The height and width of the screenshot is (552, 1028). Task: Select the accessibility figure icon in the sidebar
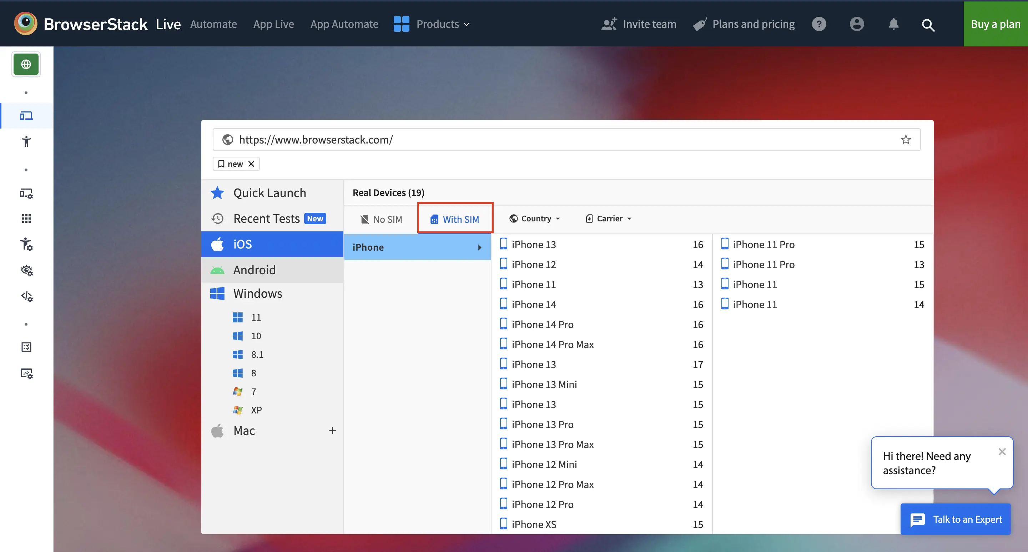click(x=26, y=141)
